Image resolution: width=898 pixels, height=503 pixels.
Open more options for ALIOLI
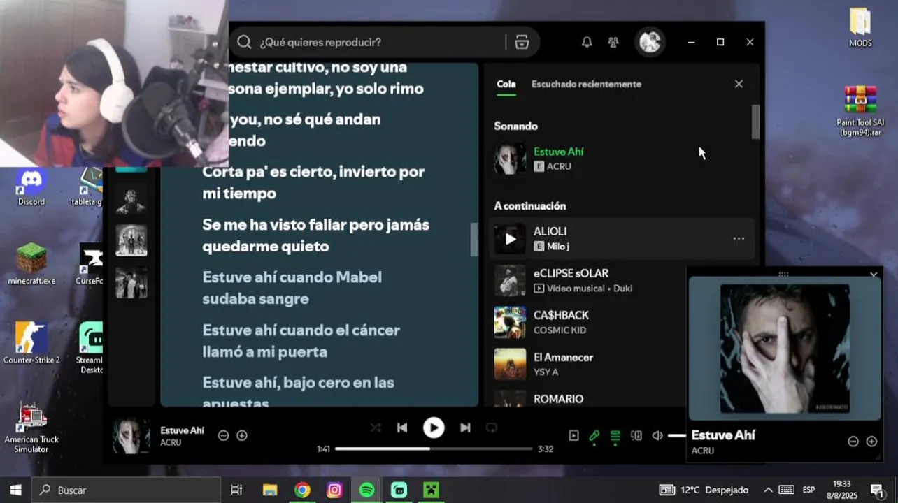point(739,238)
